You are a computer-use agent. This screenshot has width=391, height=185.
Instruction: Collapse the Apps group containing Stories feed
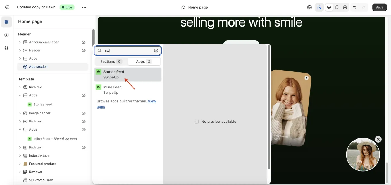20,95
